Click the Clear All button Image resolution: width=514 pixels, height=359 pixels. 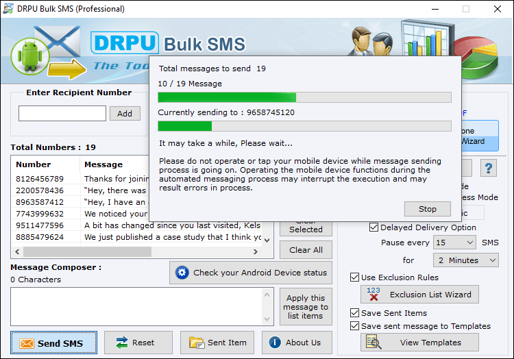[306, 250]
